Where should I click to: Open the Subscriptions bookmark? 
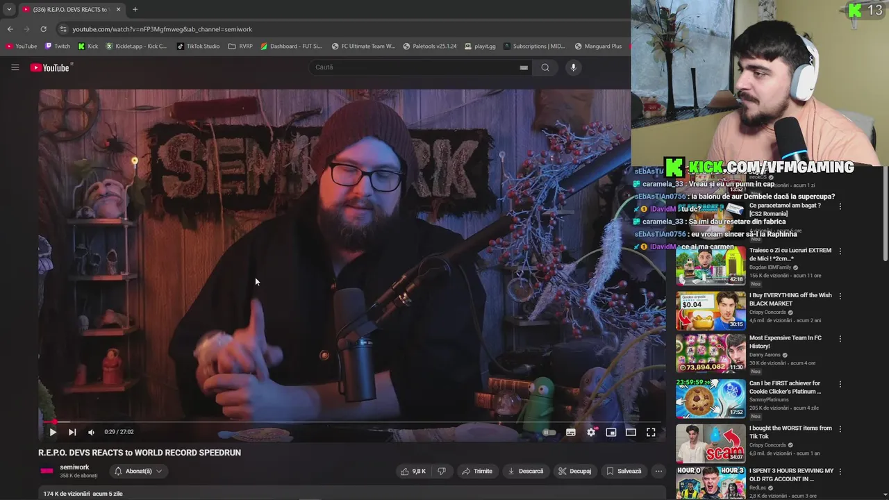coord(535,47)
